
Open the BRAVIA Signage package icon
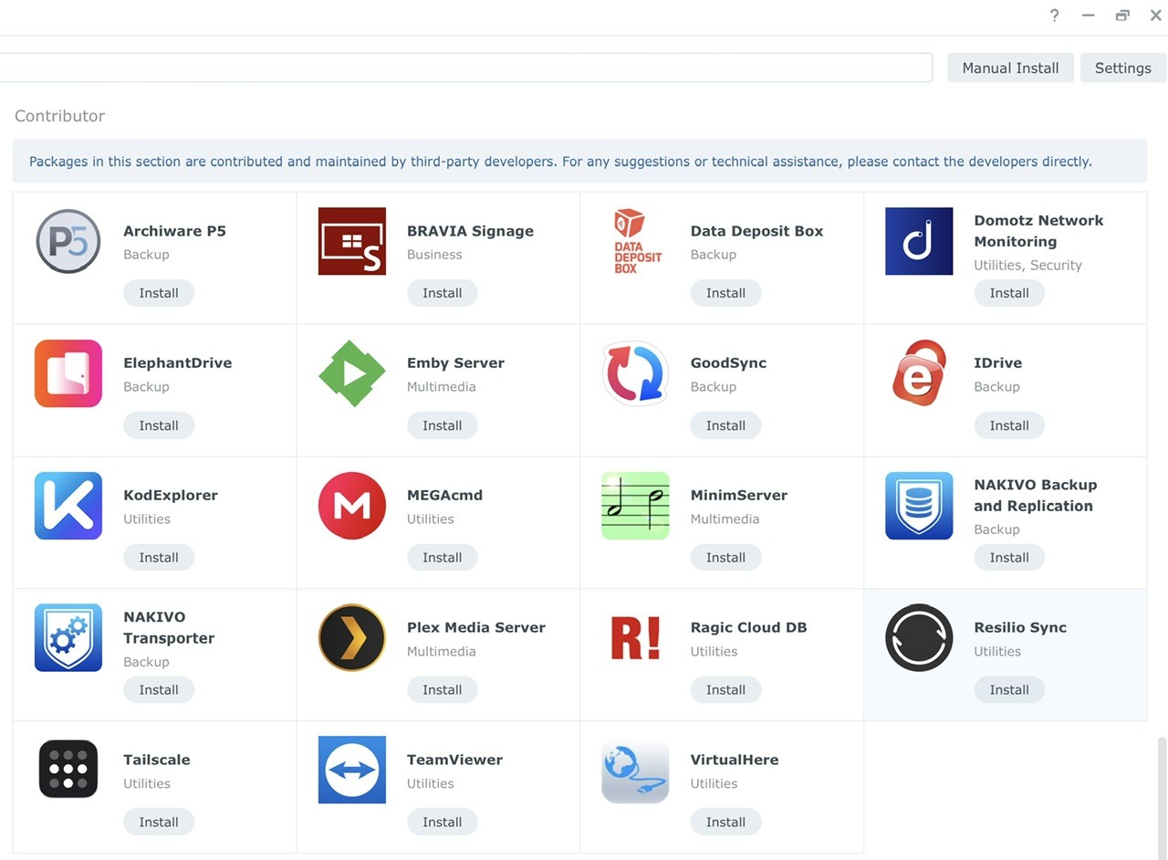pyautogui.click(x=352, y=241)
